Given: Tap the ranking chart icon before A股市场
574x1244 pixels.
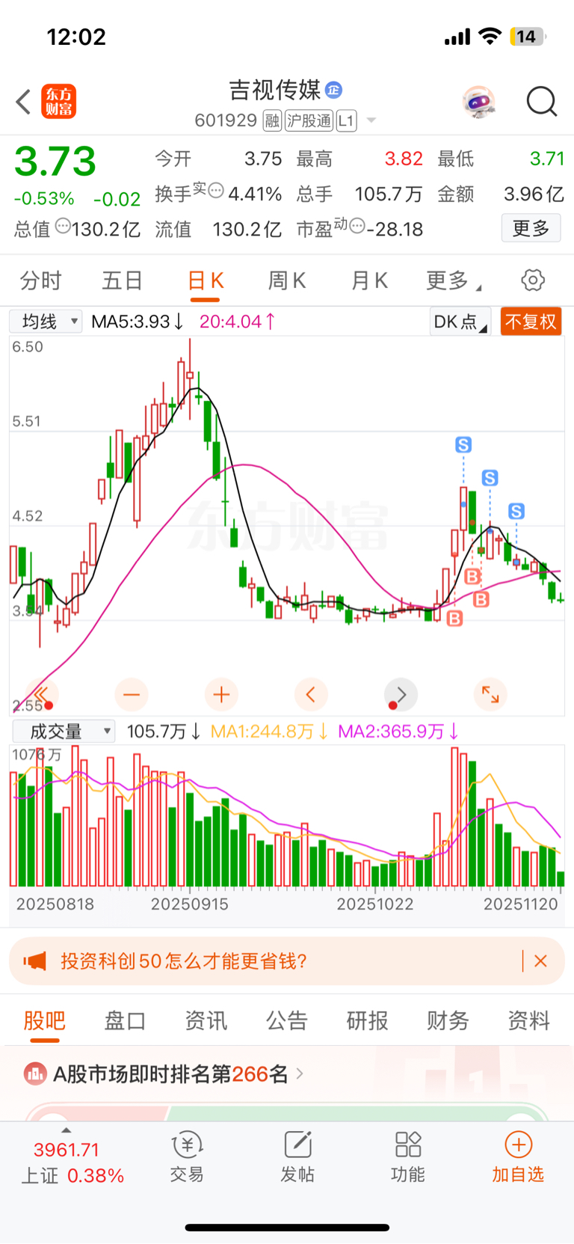Looking at the screenshot, I should 35,1074.
